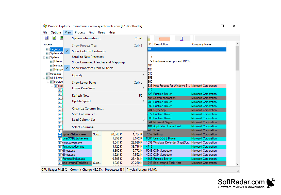Enable Scroll to New Processes
The image size is (281, 195).
coord(105,57)
